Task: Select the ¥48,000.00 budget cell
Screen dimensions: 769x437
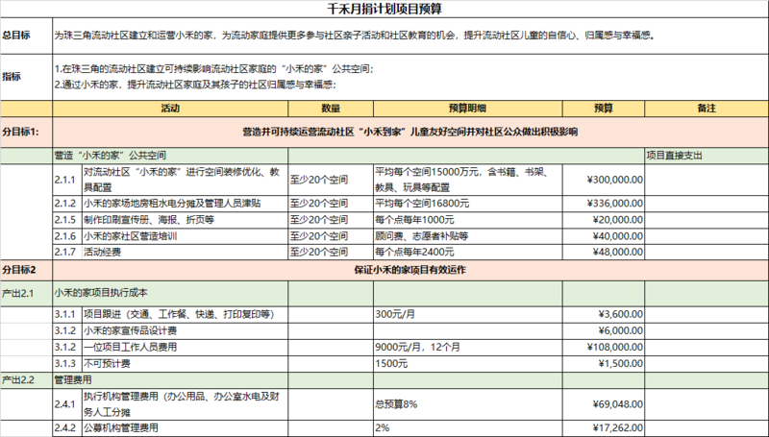Action: click(604, 252)
